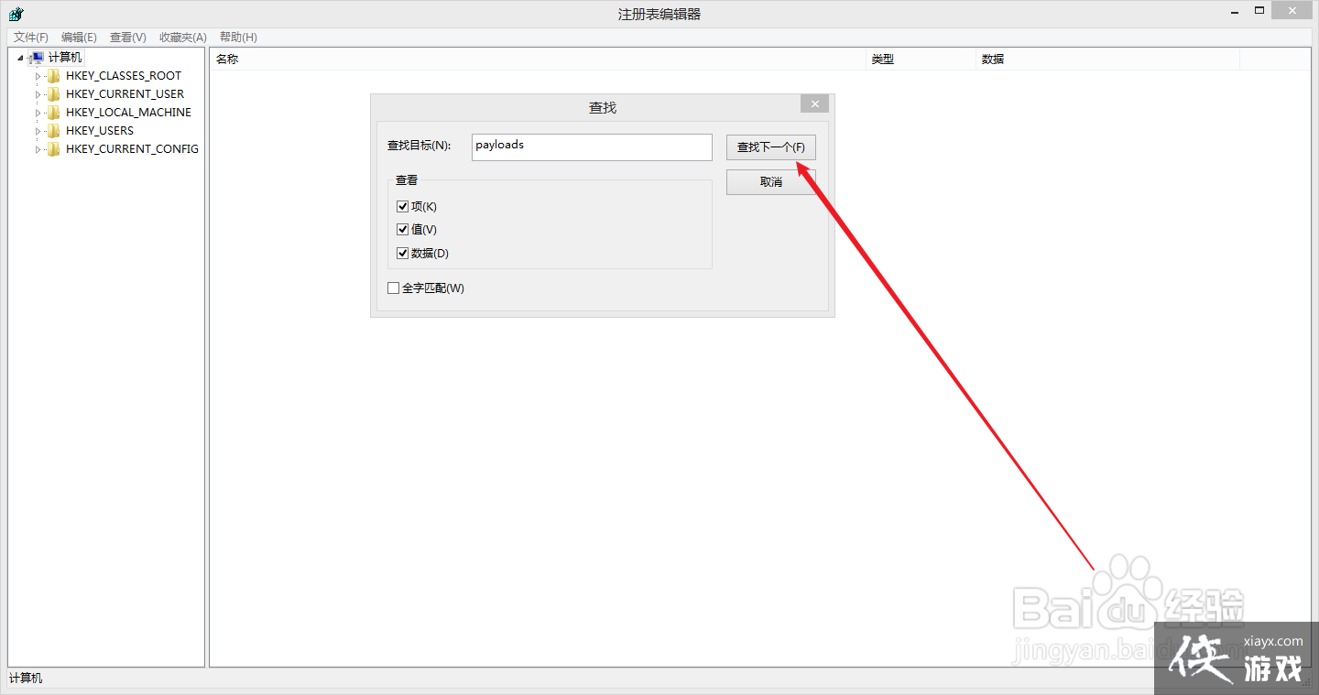Screen dimensions: 1319x695
Task: Click the HKEY_CURRENT_CONFIG folder icon
Action: pos(54,149)
